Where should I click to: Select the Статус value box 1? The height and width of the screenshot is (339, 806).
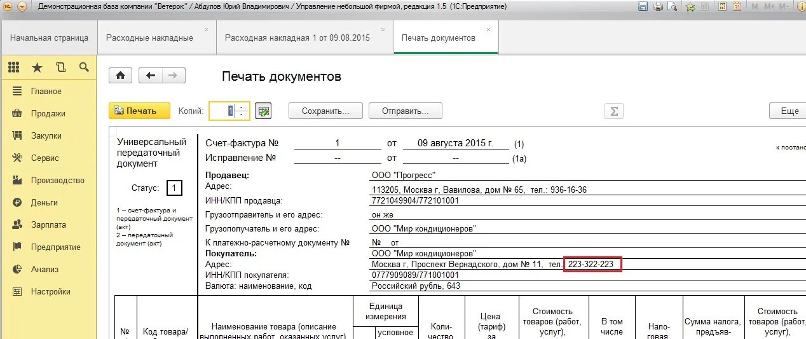point(174,188)
